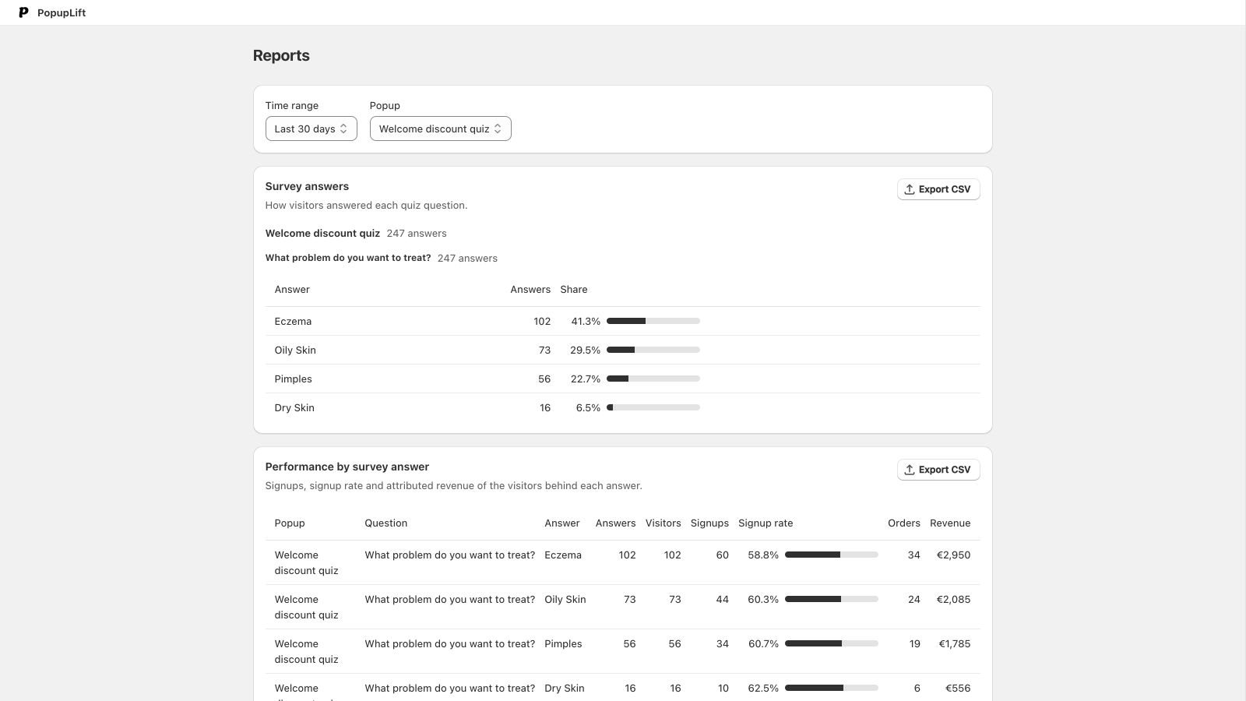Viewport: 1246px width, 701px height.
Task: Click upload icon in Performance Export CSV
Action: point(909,470)
